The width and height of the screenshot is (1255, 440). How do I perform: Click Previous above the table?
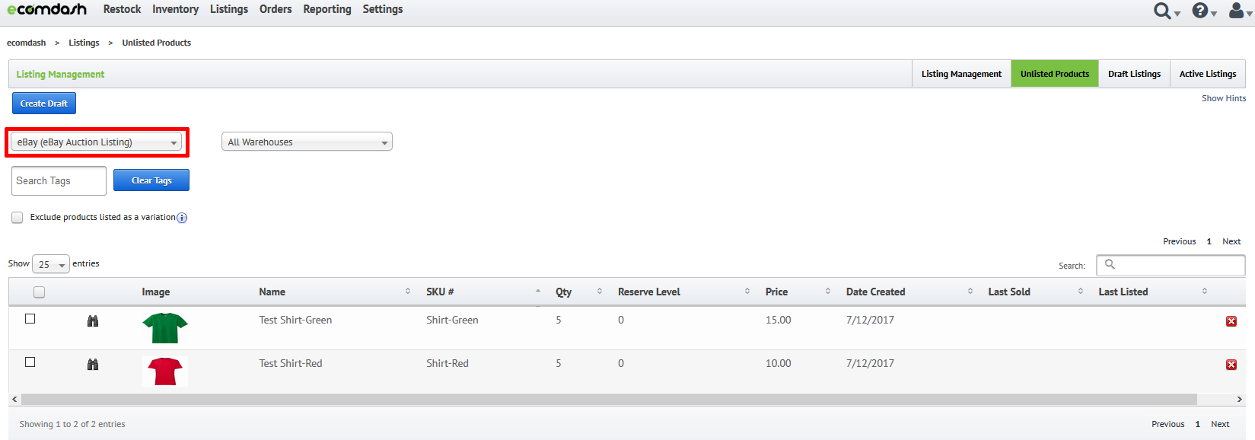pyautogui.click(x=1180, y=241)
